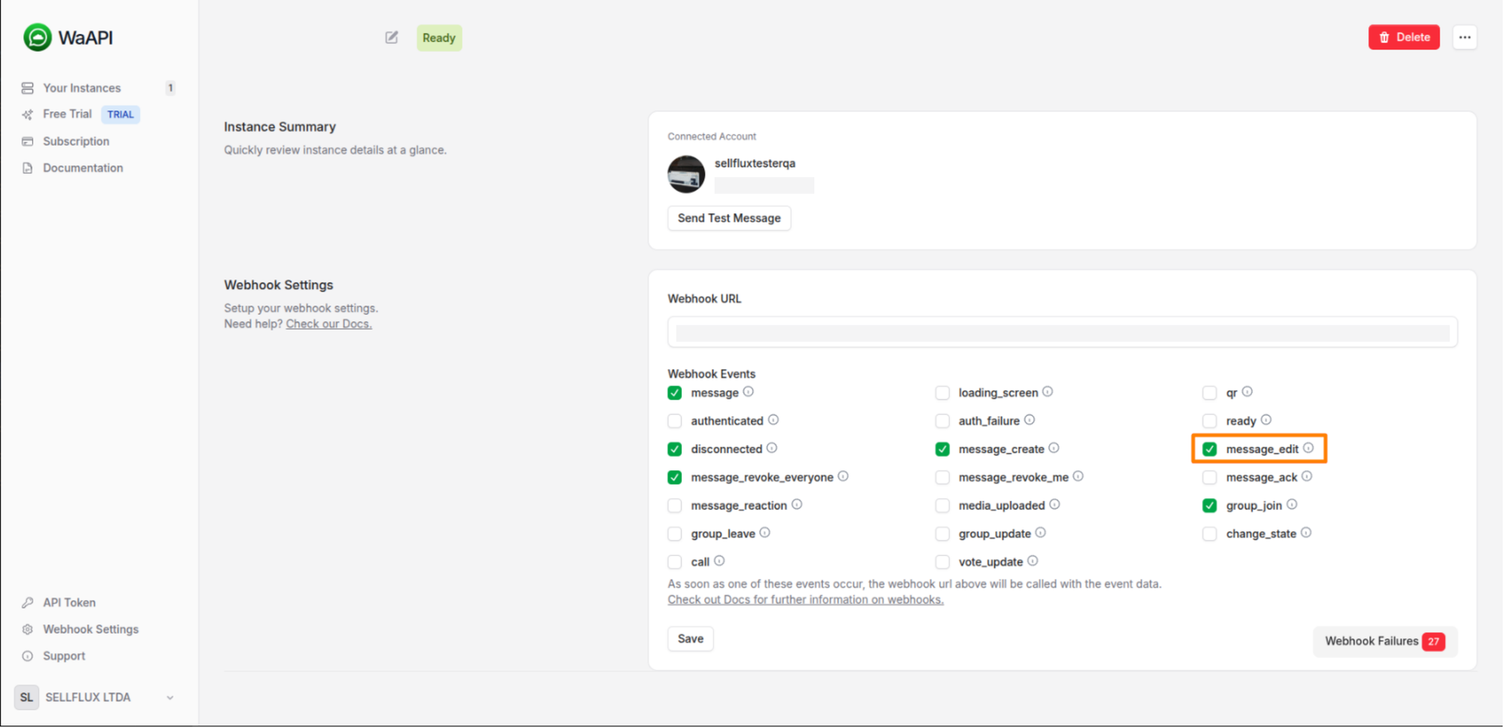Uncheck the message_create checkbox
Viewport: 1503px width, 727px height.
[x=942, y=449]
